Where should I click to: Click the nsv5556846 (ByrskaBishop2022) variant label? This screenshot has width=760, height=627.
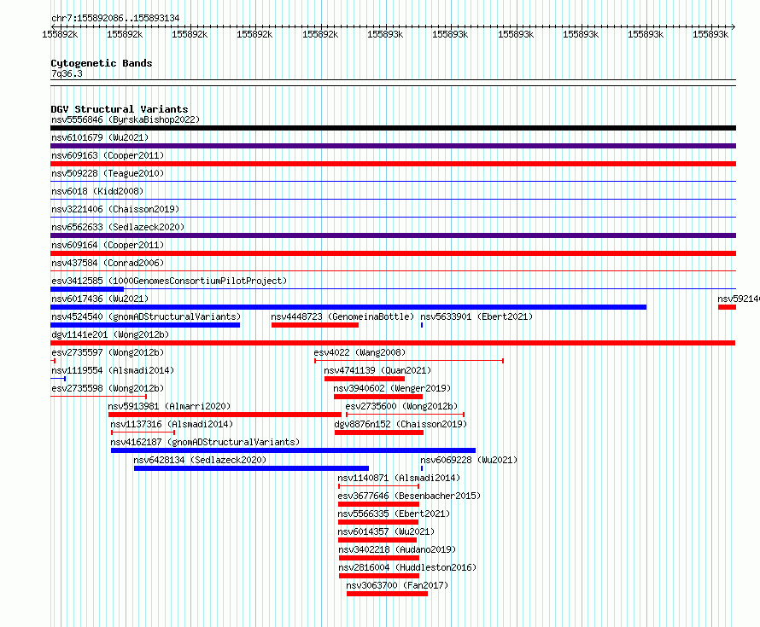pyautogui.click(x=126, y=119)
